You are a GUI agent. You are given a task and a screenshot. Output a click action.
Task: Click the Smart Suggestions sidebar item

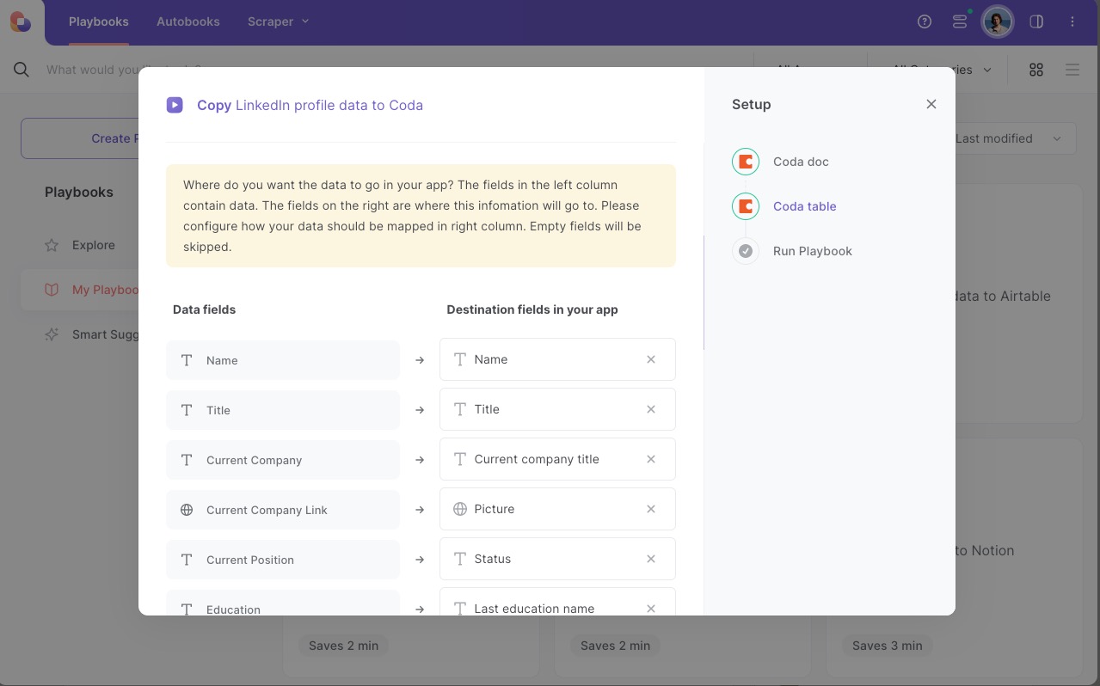80,334
